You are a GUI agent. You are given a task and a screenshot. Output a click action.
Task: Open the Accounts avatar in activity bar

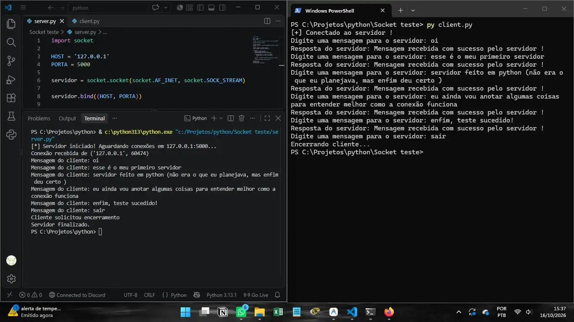tap(11, 260)
